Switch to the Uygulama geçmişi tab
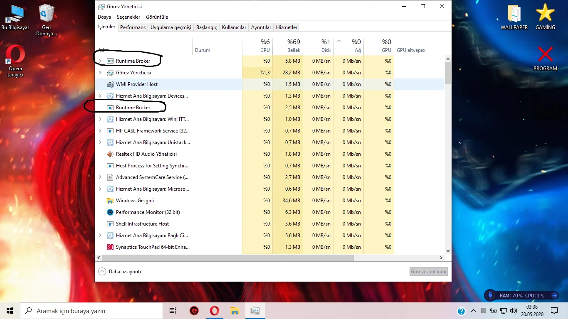 tap(171, 27)
